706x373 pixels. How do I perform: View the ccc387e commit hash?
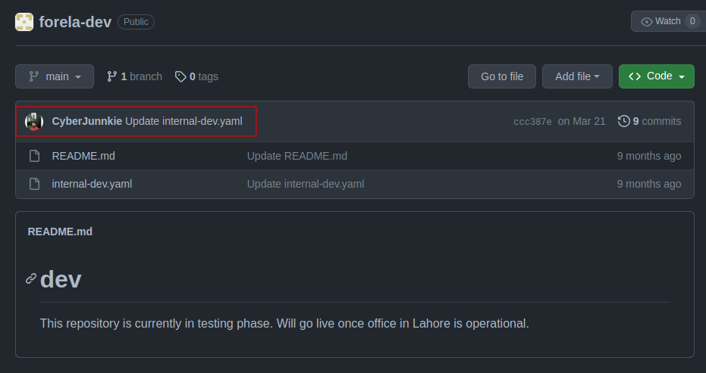pos(532,122)
